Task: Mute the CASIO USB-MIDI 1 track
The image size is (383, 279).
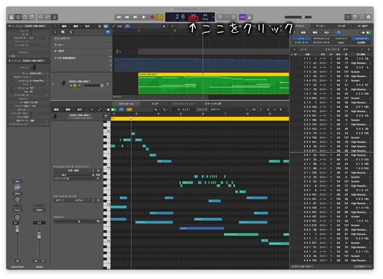Action: (x=71, y=86)
